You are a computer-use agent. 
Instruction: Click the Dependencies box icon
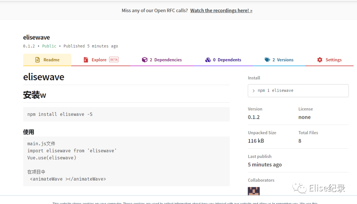[x=144, y=60]
